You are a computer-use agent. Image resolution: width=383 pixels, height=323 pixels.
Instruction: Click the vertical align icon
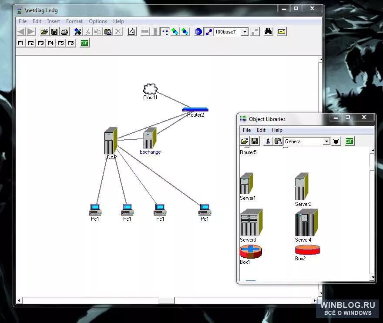coord(155,31)
